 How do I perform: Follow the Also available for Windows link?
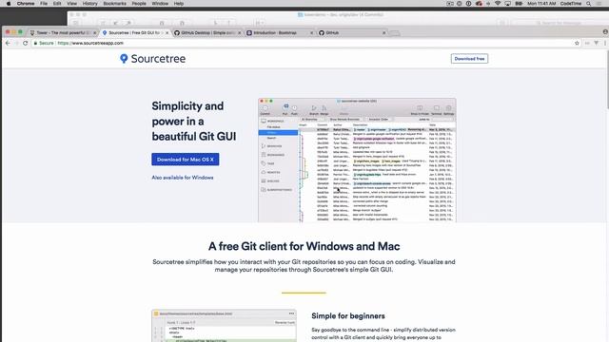tap(183, 178)
